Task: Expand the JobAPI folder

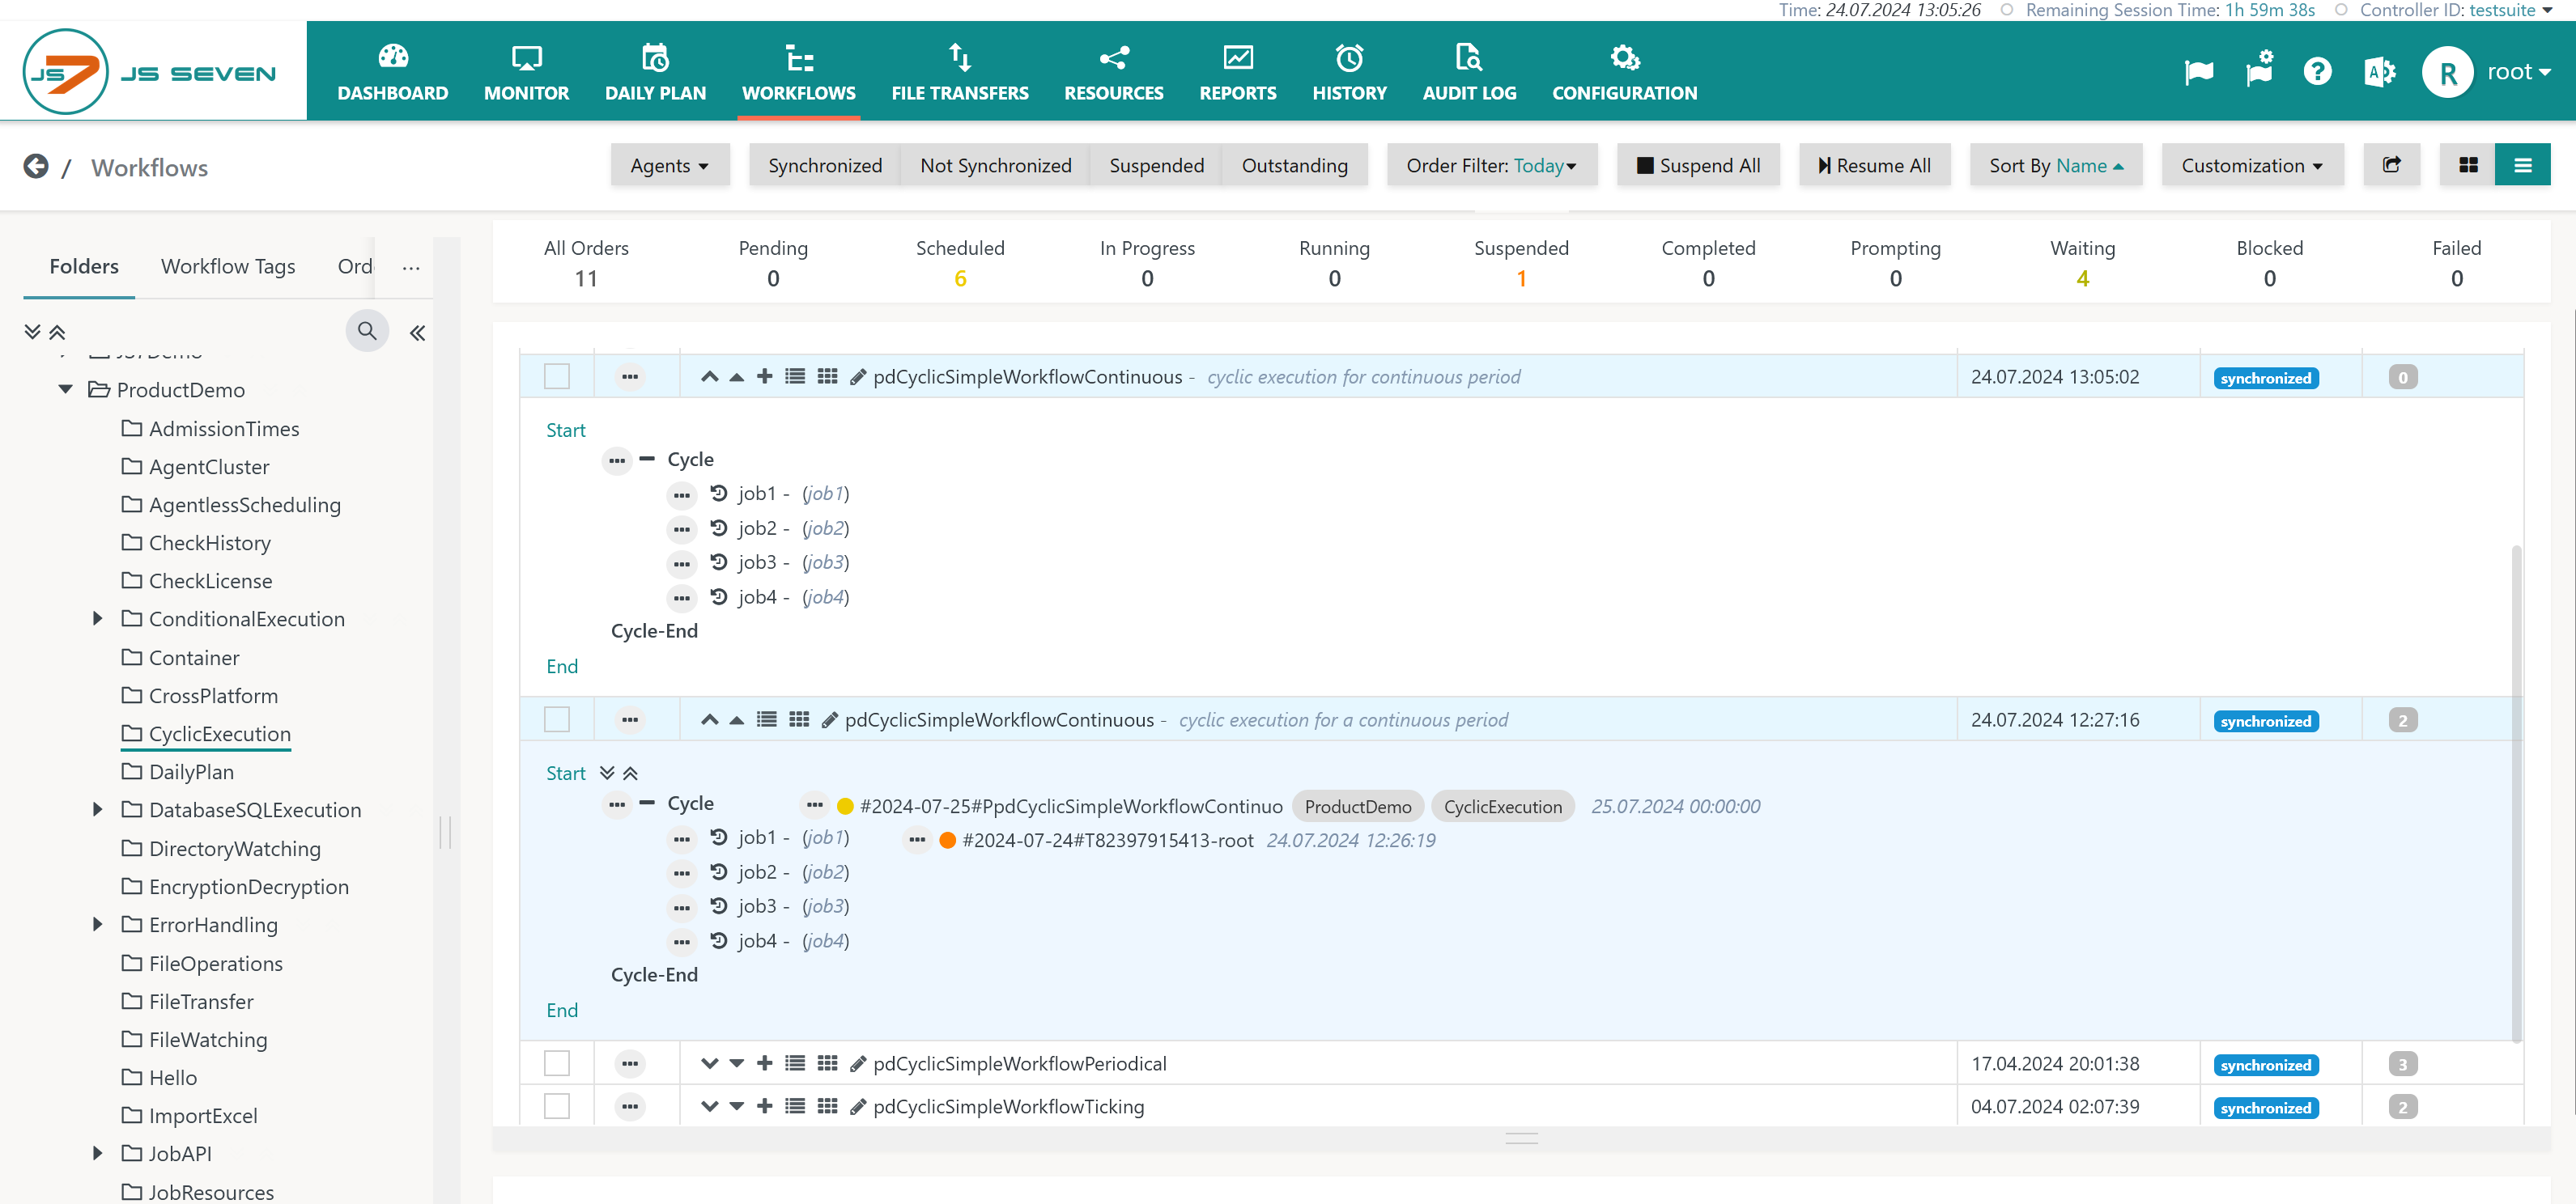Action: [x=97, y=1153]
